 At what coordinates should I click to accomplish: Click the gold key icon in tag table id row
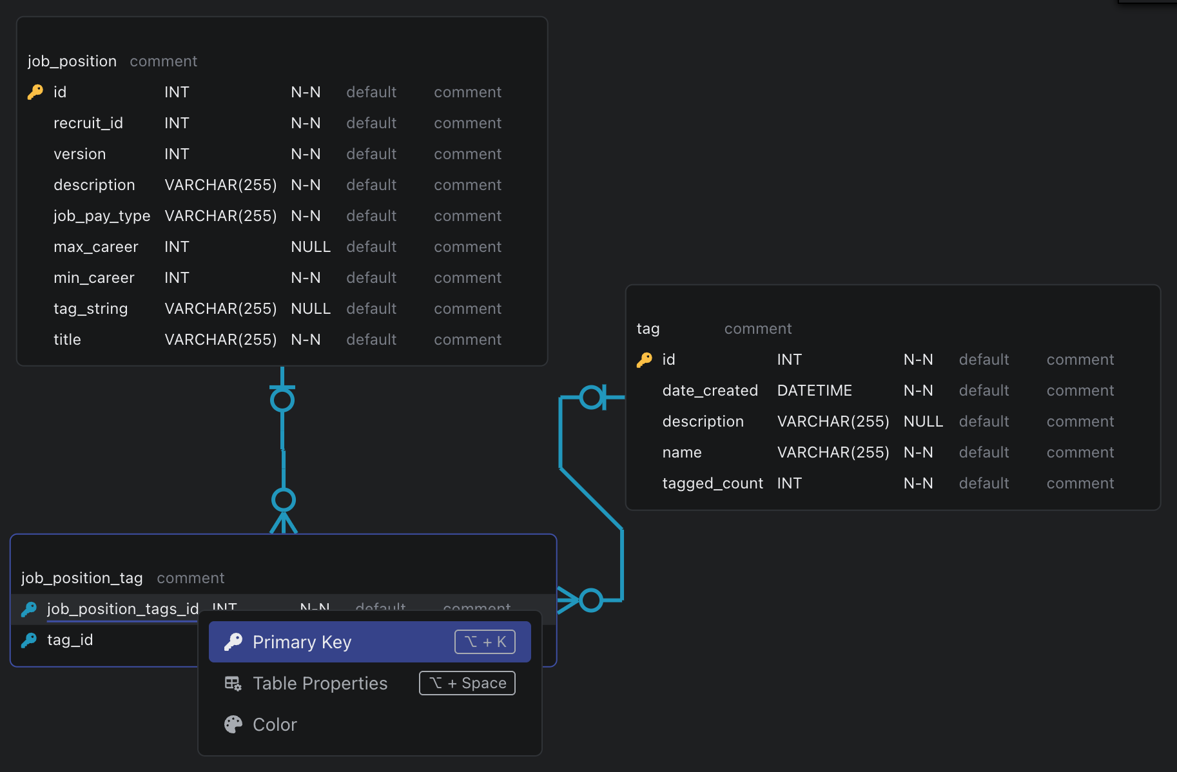pos(644,360)
